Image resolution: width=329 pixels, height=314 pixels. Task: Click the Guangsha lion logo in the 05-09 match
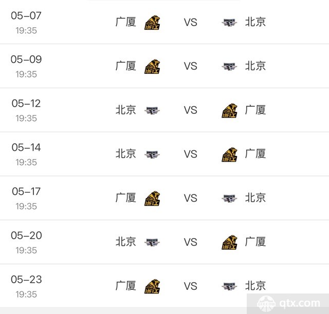pyautogui.click(x=152, y=66)
